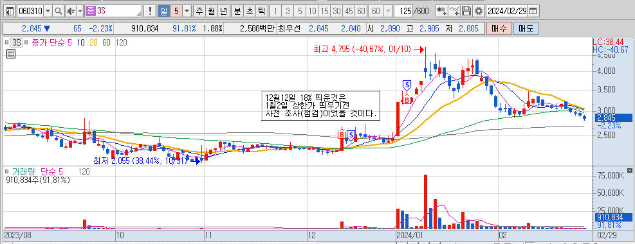The image size is (635, 244).
Task: Open the stock code history dropdown
Action: [48, 11]
